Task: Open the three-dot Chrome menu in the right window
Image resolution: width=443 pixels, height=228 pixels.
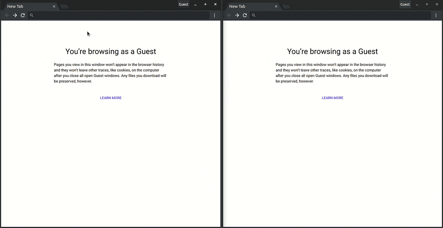Action: pos(436,15)
